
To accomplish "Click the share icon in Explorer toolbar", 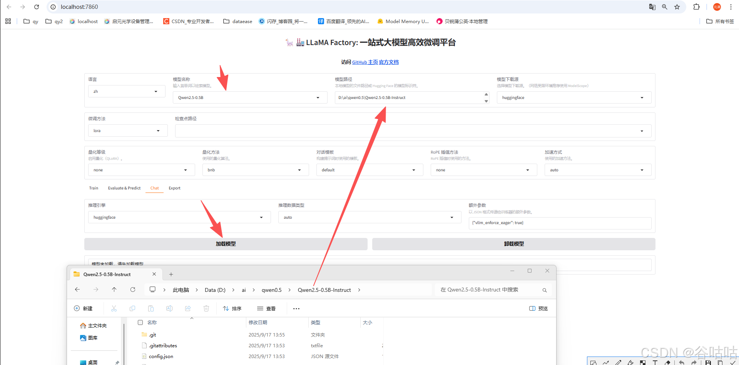I will [188, 308].
